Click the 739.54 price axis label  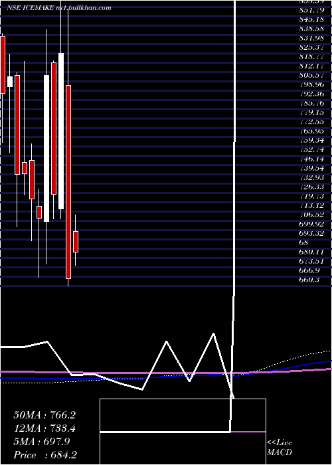(311, 168)
